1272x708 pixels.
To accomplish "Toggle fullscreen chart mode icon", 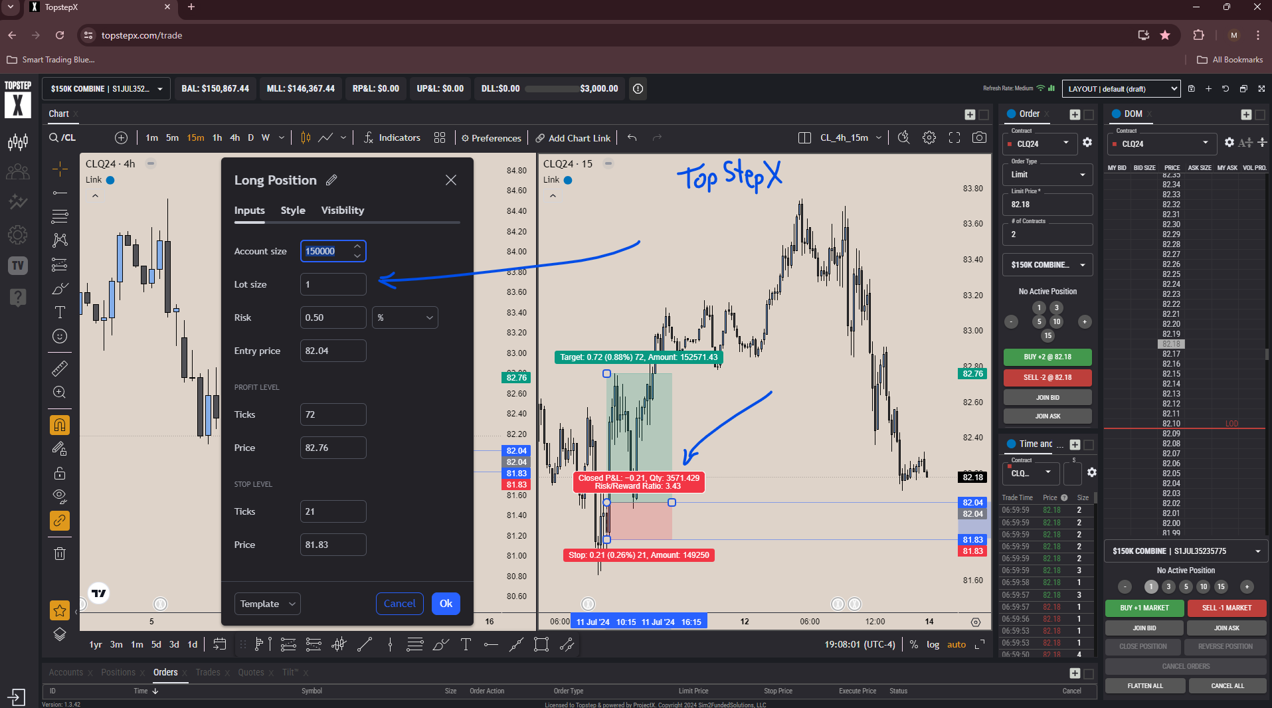I will 954,137.
